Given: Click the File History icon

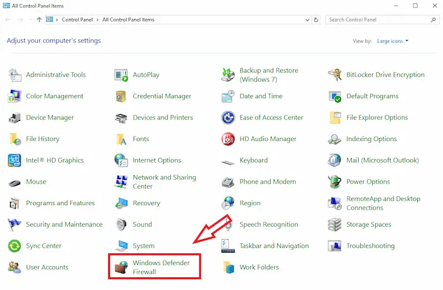Looking at the screenshot, I should tap(15, 139).
